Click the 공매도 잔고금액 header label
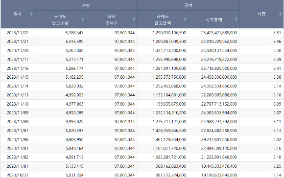This screenshot has width=284, height=178. [x=163, y=20]
